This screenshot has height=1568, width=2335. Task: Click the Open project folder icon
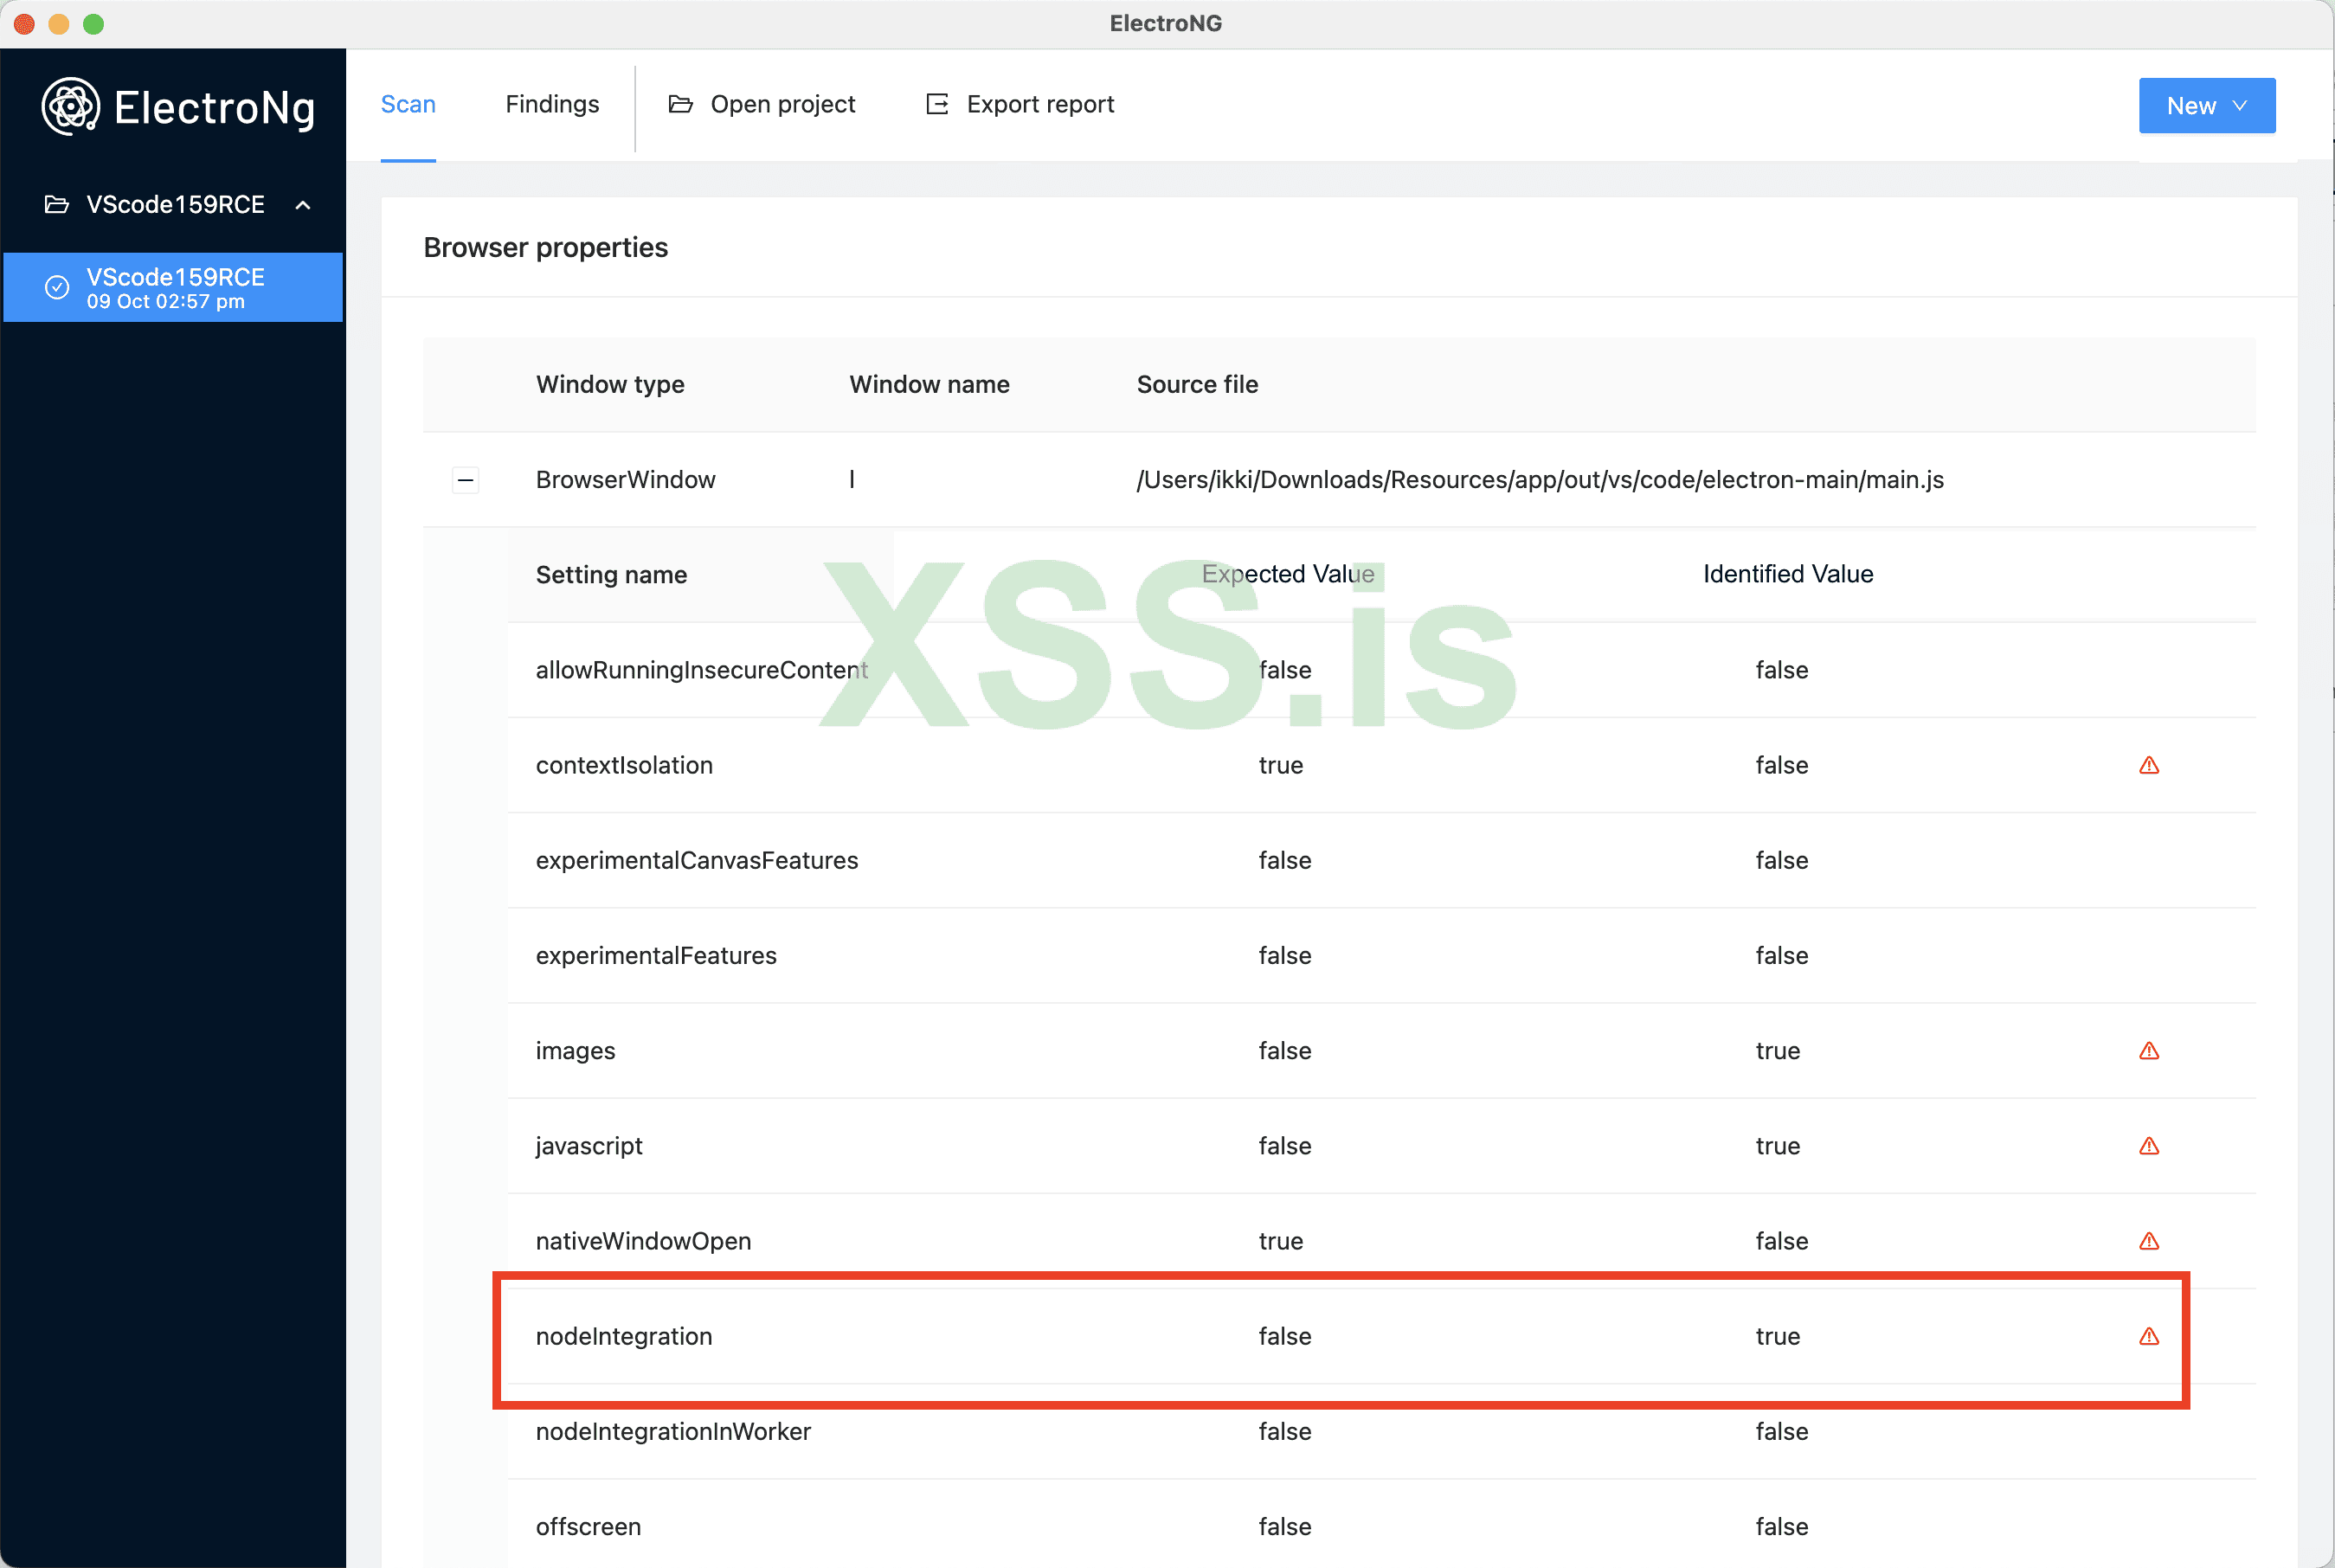[681, 104]
